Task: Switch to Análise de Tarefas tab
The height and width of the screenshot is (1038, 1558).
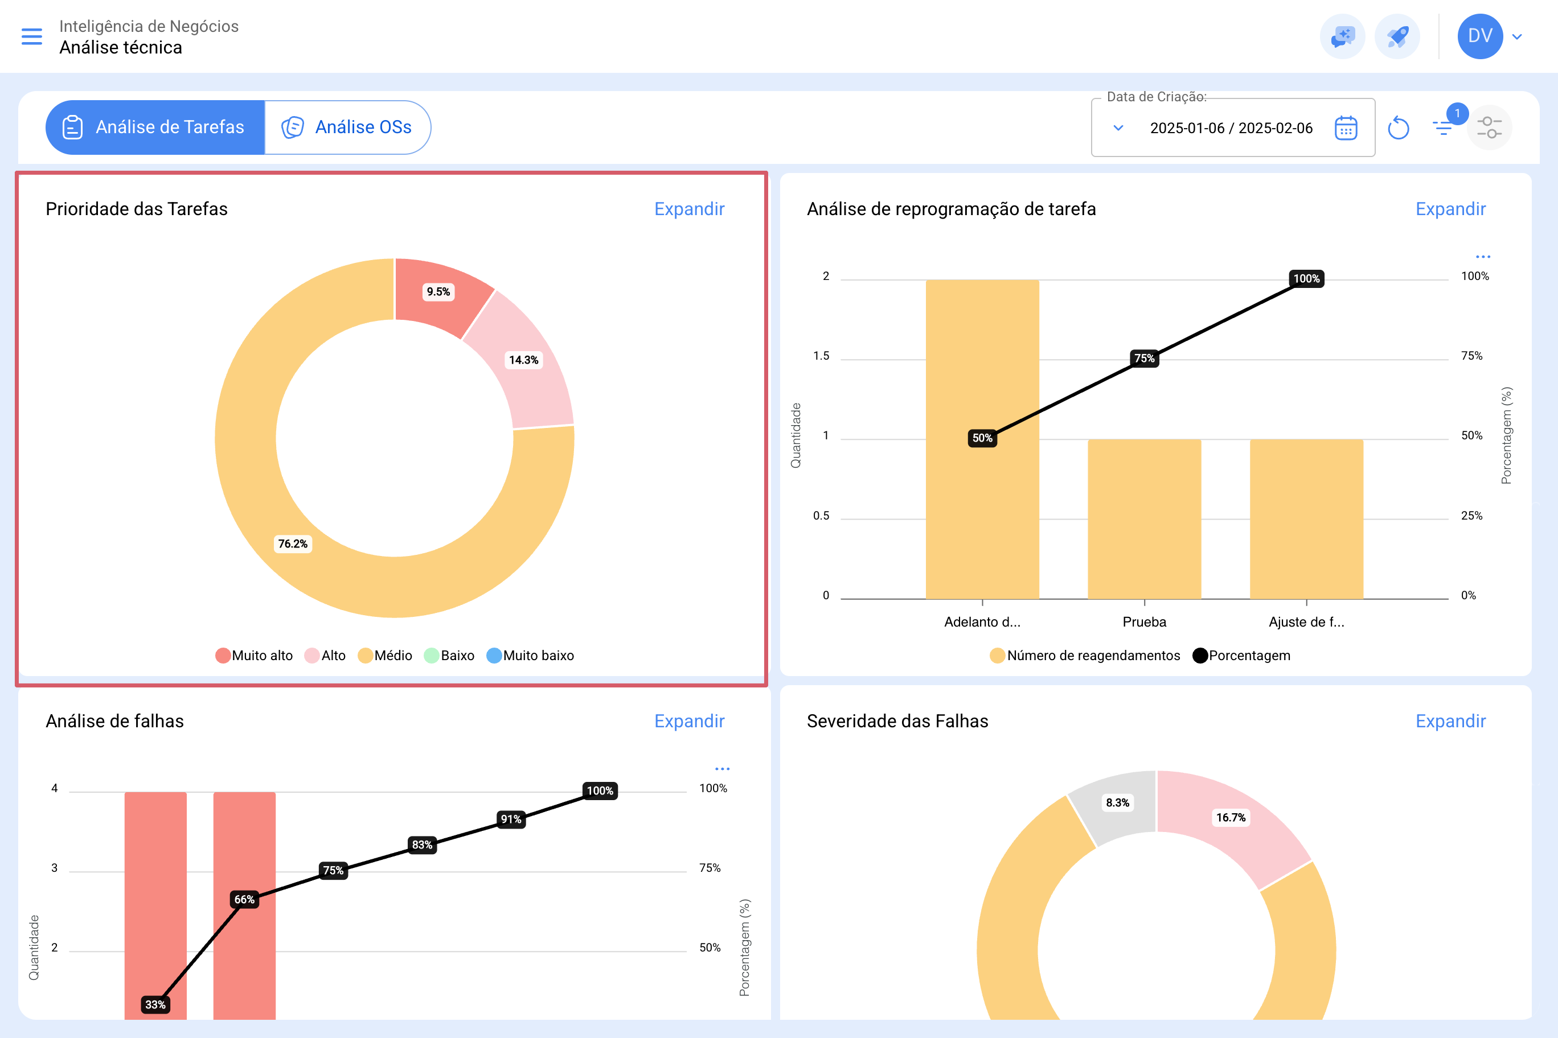Action: [155, 127]
